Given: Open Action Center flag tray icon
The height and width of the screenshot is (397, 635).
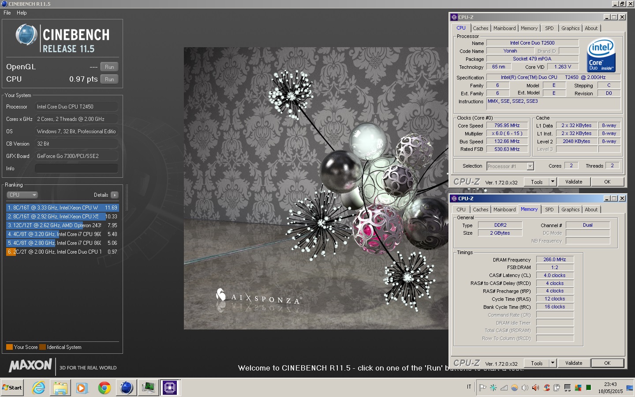Looking at the screenshot, I should pyautogui.click(x=483, y=388).
